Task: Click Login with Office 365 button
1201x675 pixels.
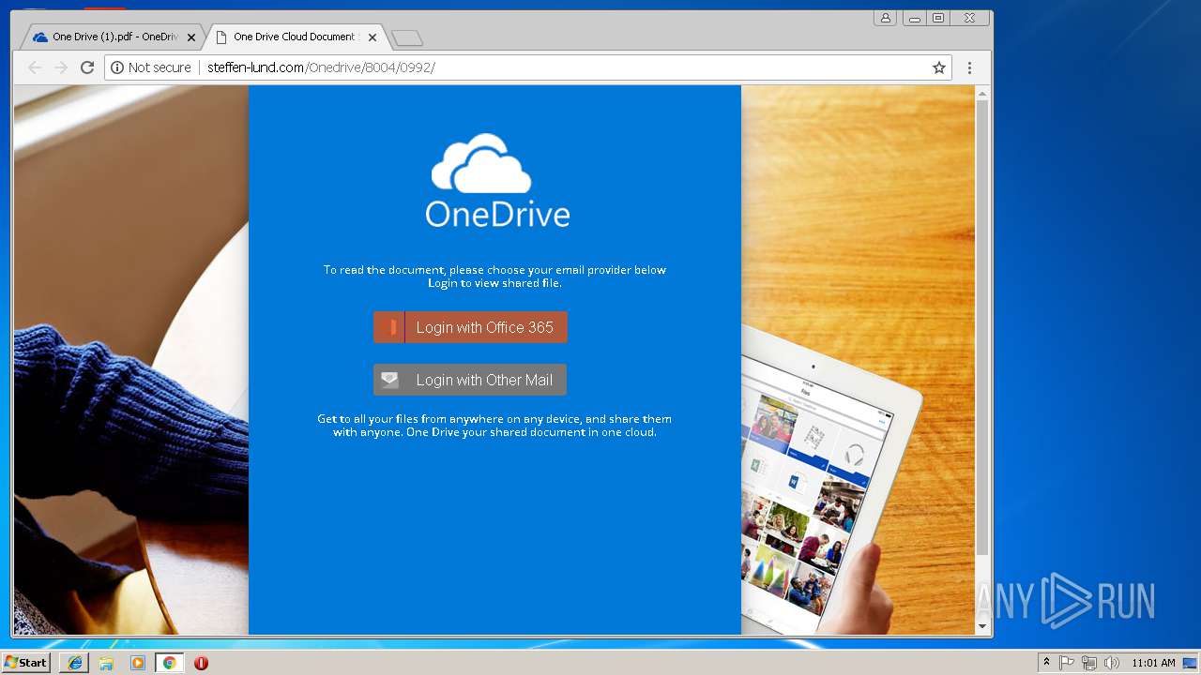Action: (470, 327)
